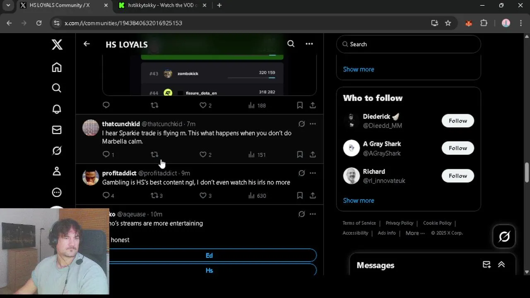Viewport: 530px width, 298px height.
Task: Like the leaderboard image post
Action: (x=205, y=105)
